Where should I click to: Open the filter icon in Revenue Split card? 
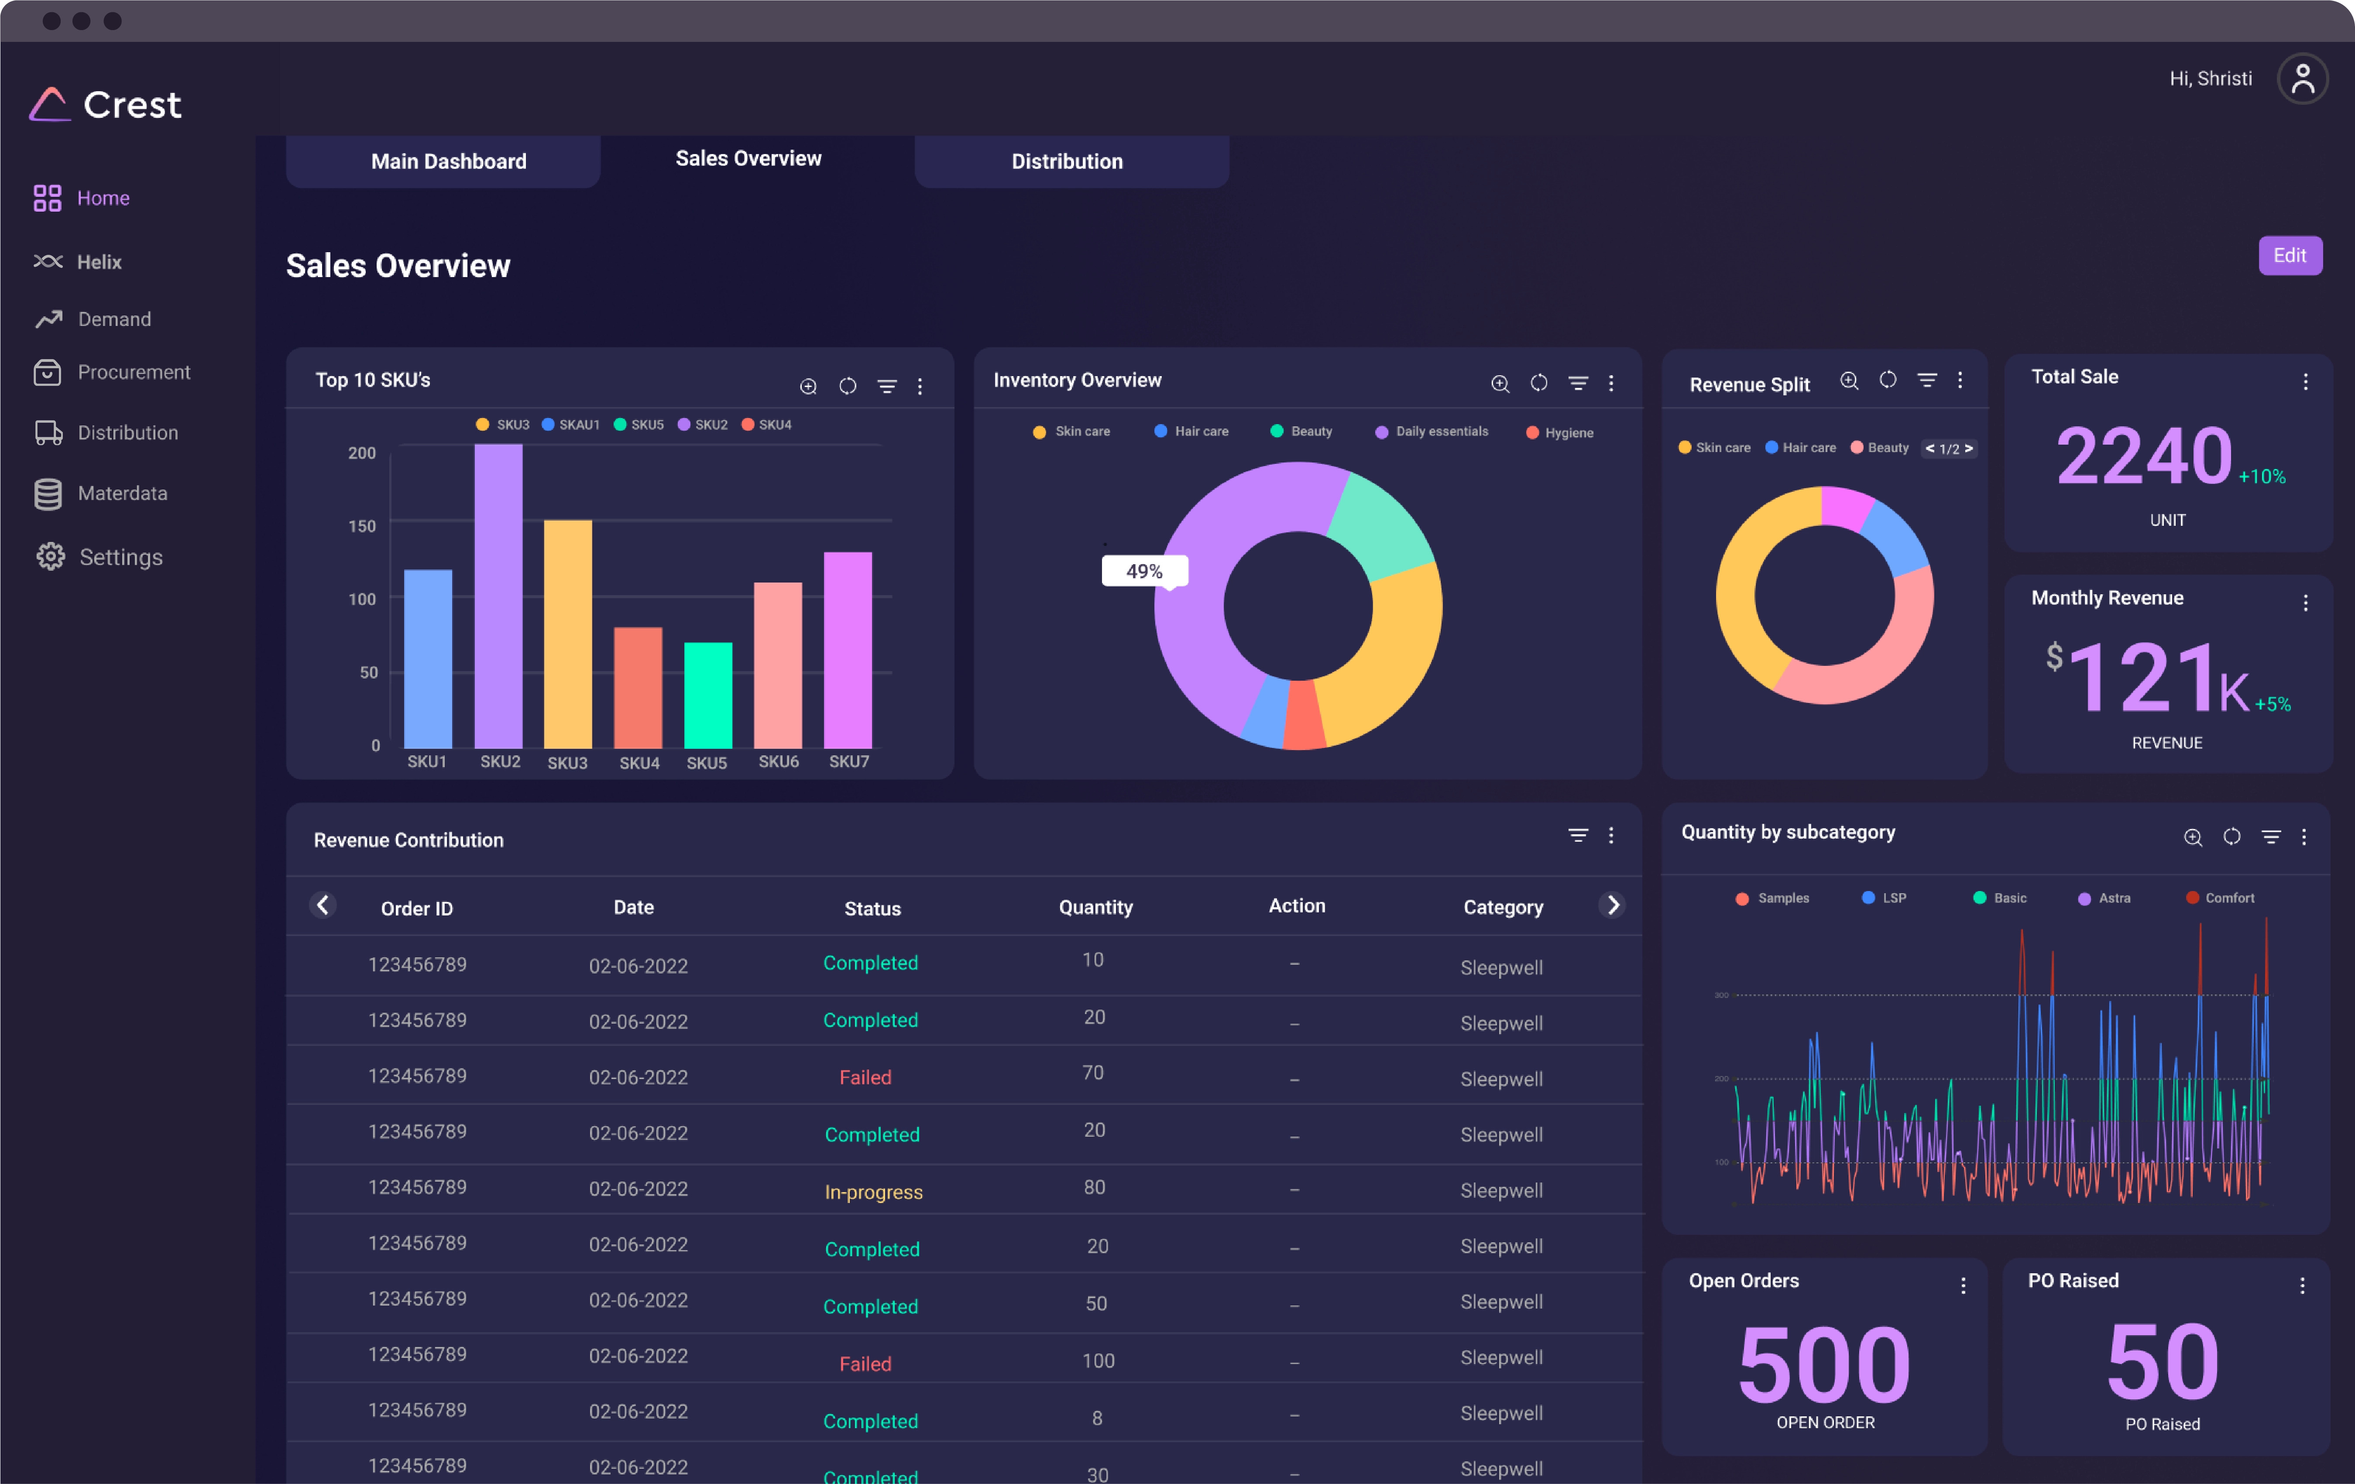pos(1927,380)
